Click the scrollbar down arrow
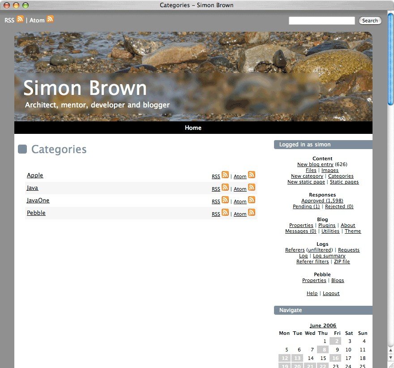The height and width of the screenshot is (368, 394). point(390,357)
